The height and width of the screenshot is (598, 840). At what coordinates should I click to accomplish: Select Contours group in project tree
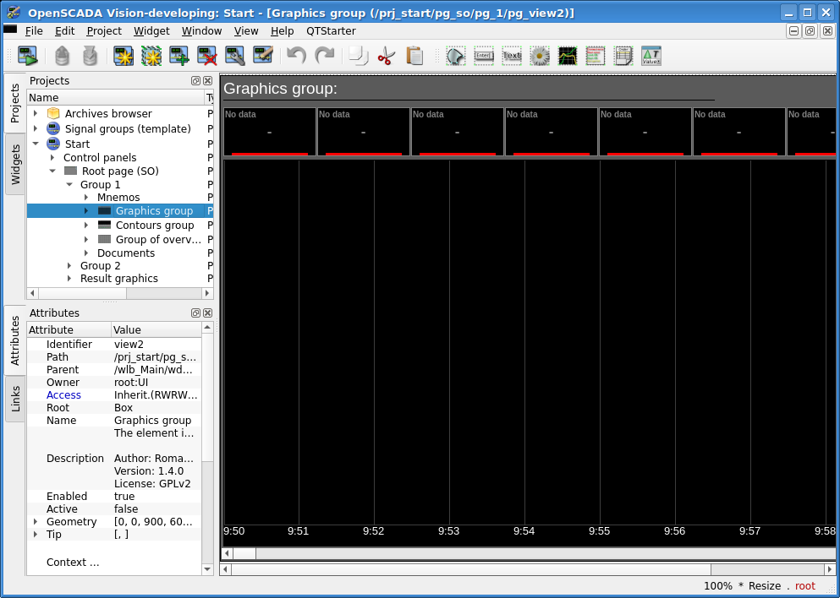pyautogui.click(x=155, y=226)
